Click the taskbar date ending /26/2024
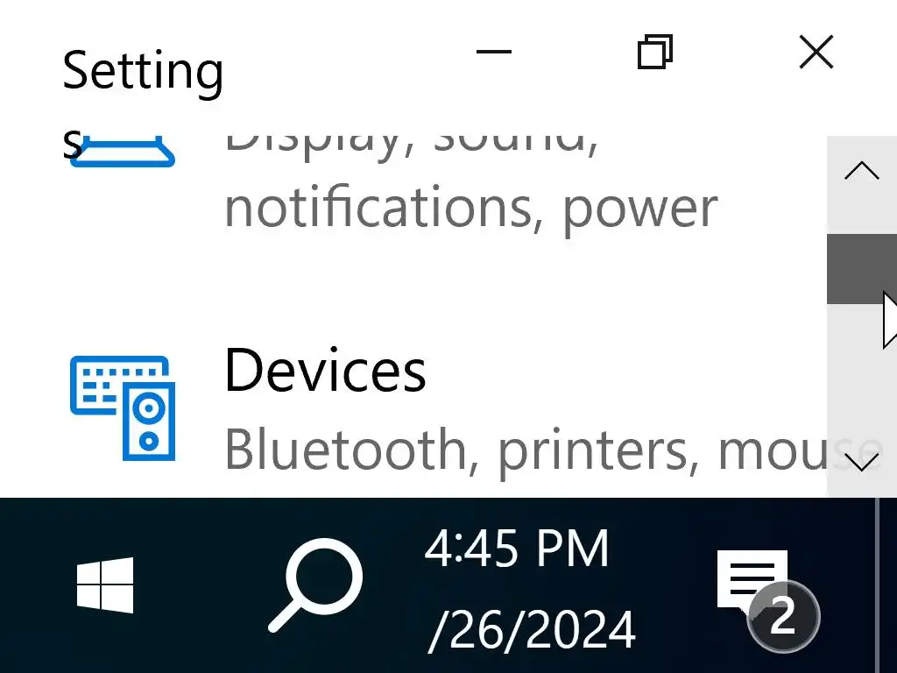 [532, 629]
